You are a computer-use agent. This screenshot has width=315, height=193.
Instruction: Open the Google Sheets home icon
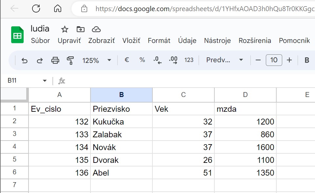(17, 34)
